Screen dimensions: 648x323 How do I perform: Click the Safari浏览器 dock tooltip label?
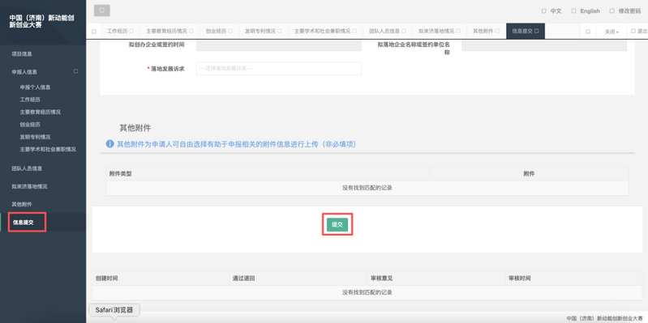[x=114, y=310]
